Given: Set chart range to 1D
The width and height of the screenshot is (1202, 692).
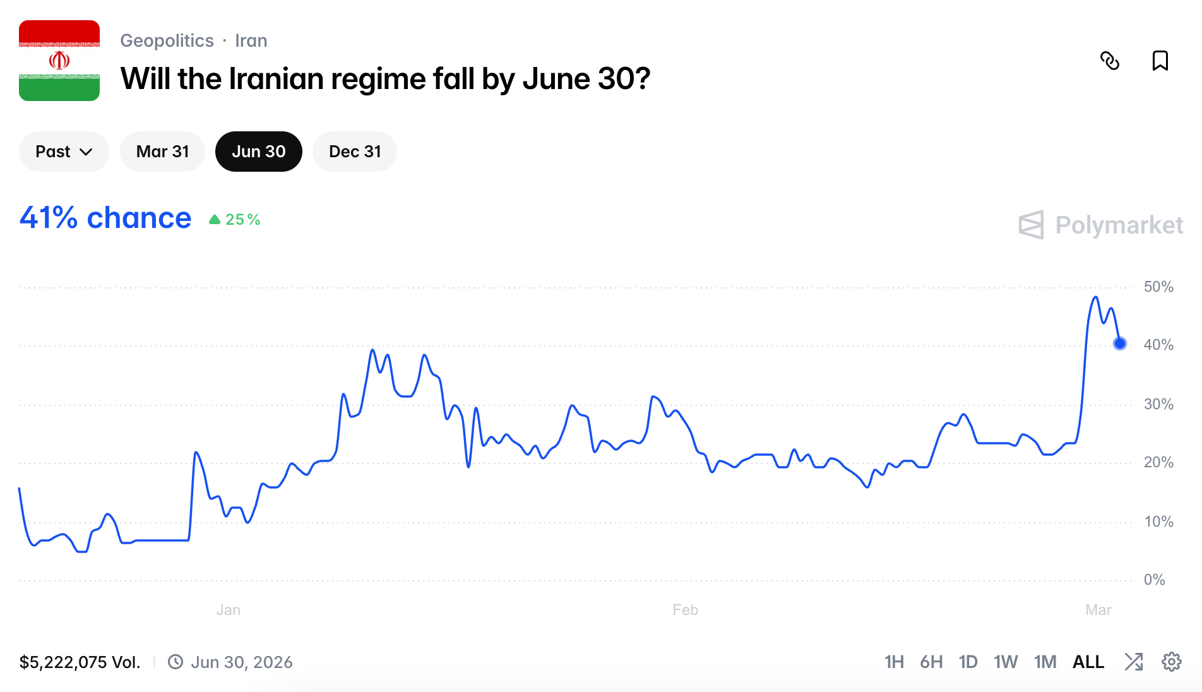Looking at the screenshot, I should click(968, 662).
